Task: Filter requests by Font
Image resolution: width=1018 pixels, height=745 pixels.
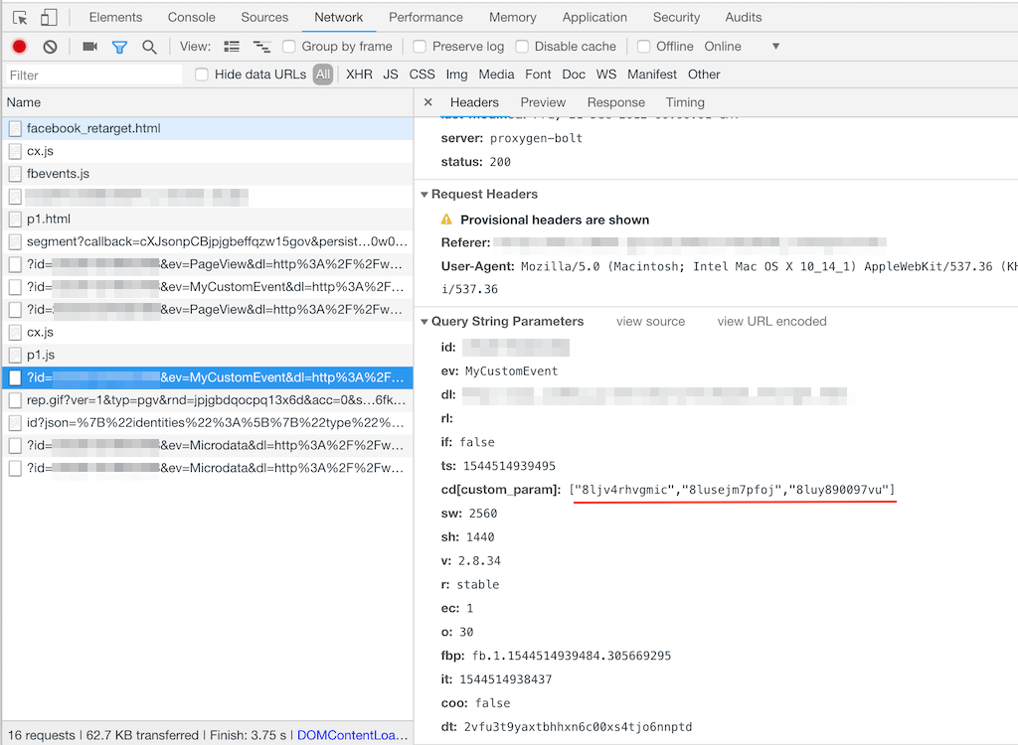Action: point(538,74)
